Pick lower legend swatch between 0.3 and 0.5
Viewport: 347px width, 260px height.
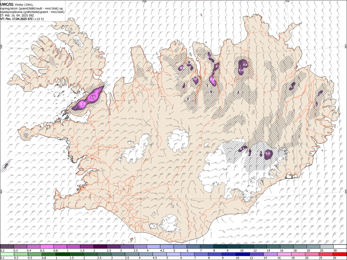21,254
